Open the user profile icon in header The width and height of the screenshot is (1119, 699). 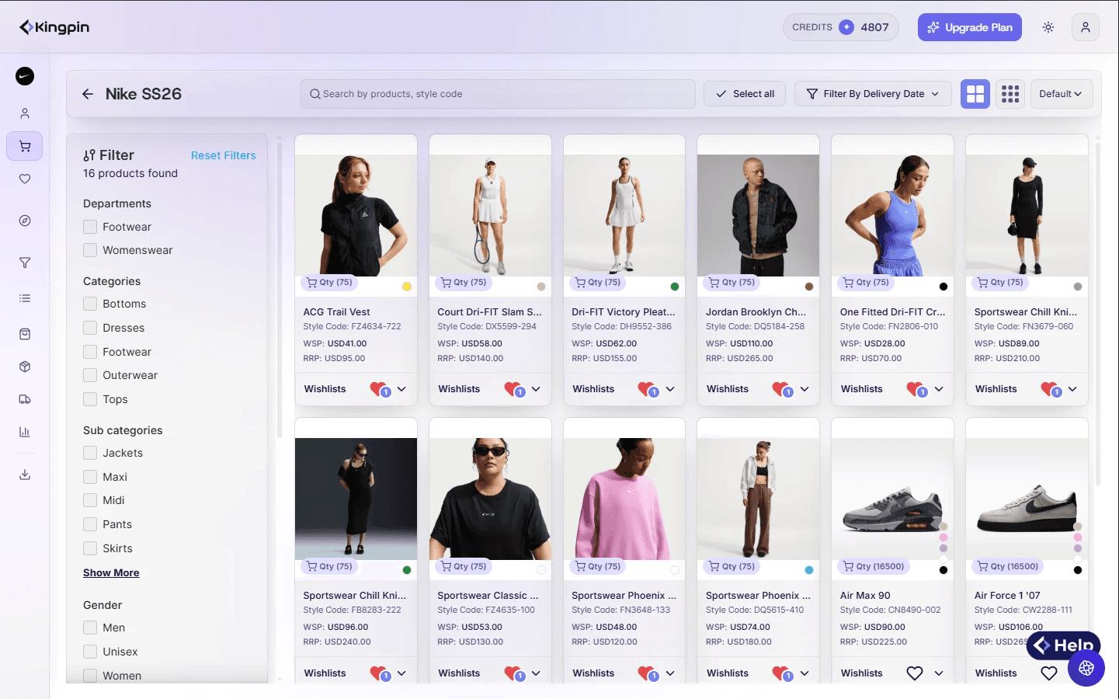point(1086,27)
